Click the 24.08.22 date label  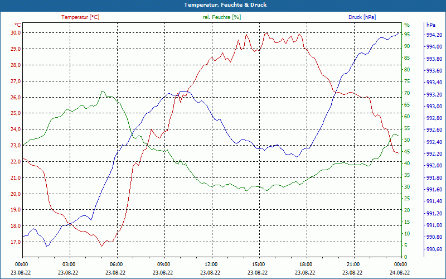click(x=400, y=272)
